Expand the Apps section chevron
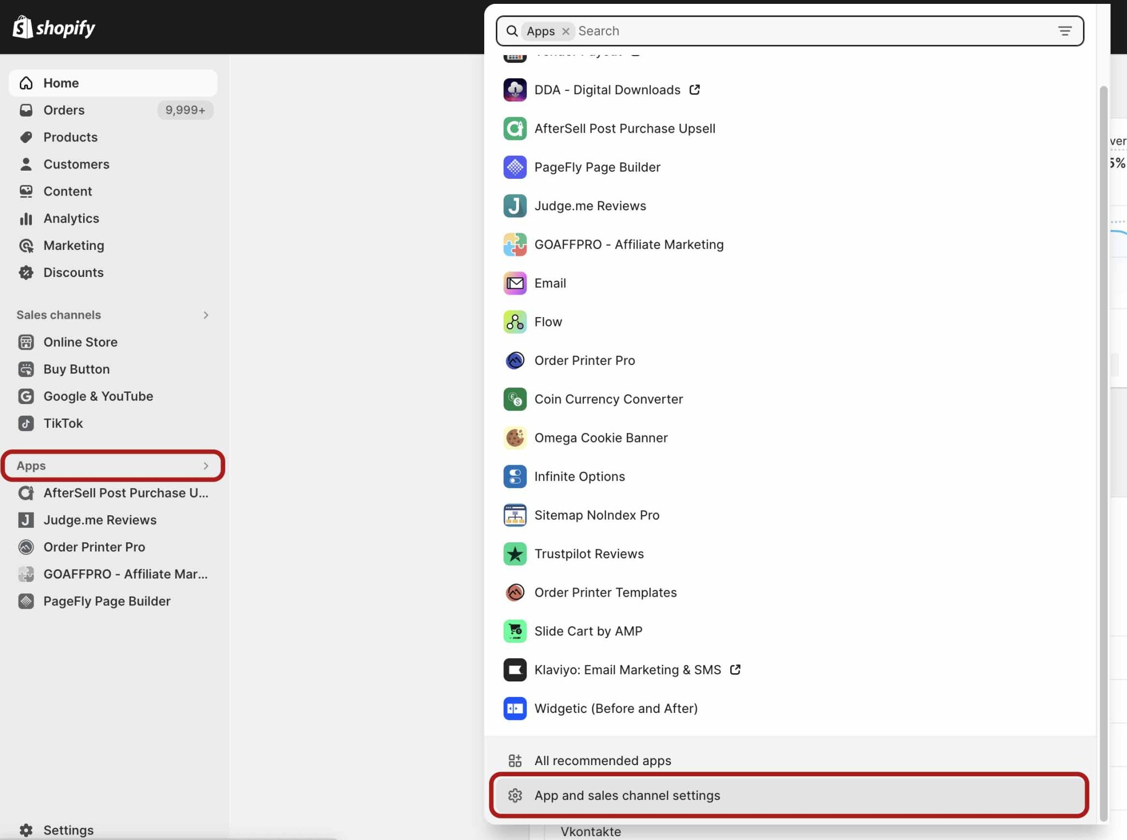Image resolution: width=1127 pixels, height=840 pixels. 205,466
